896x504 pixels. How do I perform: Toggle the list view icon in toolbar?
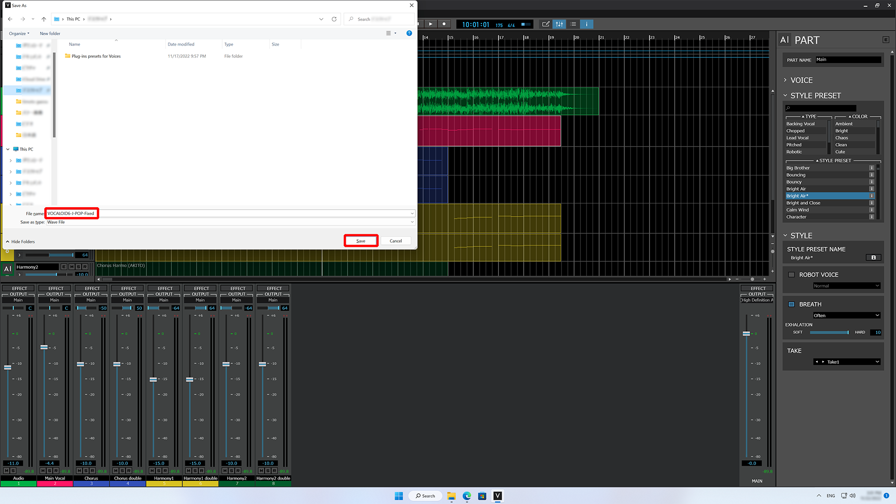[573, 24]
